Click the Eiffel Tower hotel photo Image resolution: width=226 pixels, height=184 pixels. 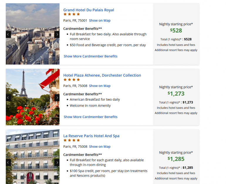(33, 88)
